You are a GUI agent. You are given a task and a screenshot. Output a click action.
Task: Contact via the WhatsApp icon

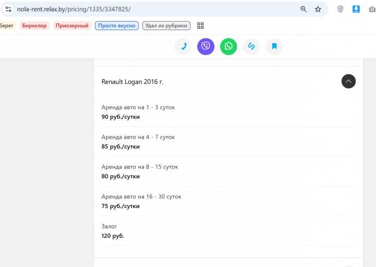point(228,46)
